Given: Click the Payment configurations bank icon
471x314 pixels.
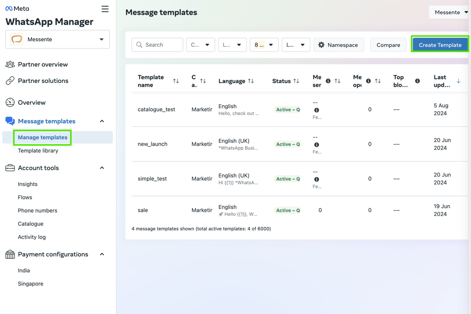Looking at the screenshot, I should pyautogui.click(x=10, y=255).
